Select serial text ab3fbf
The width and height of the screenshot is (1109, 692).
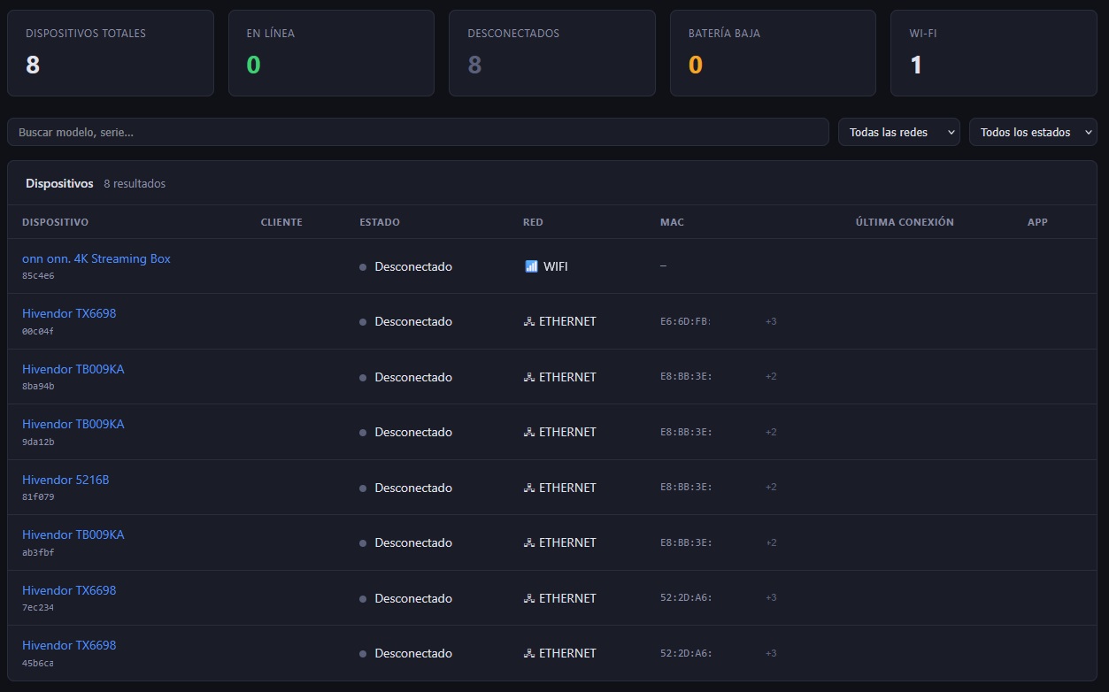tap(38, 552)
